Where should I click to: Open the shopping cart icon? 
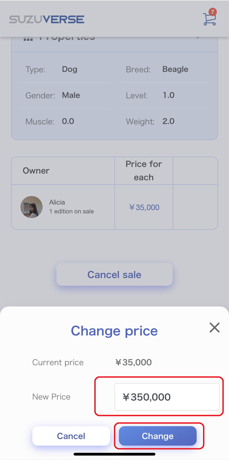(x=209, y=19)
